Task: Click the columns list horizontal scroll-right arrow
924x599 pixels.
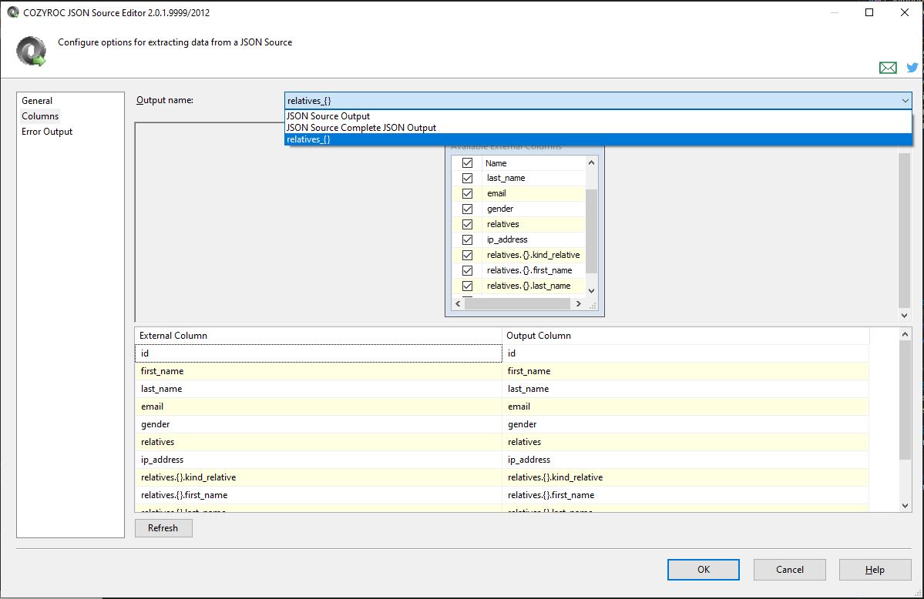Action: (x=579, y=304)
